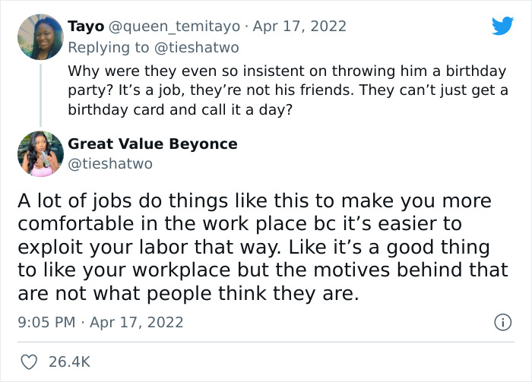This screenshot has height=382, width=532.
Task: Open the tweet info circle icon
Action: click(502, 322)
